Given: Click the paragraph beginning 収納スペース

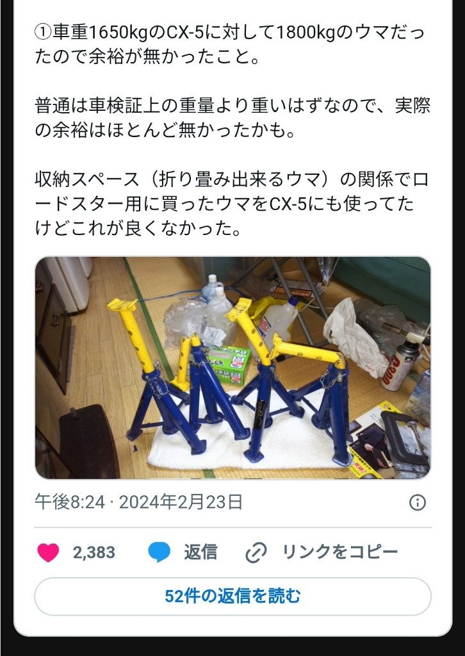Looking at the screenshot, I should 231,204.
